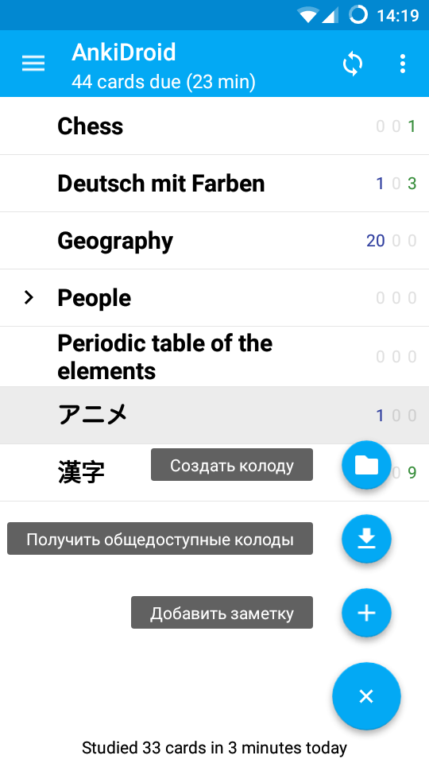The width and height of the screenshot is (429, 763).
Task: Click the Создать колоду label
Action: (x=231, y=465)
